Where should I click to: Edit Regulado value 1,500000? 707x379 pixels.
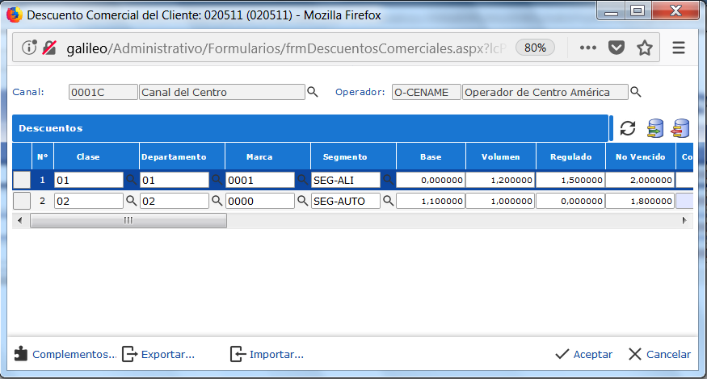click(x=570, y=180)
